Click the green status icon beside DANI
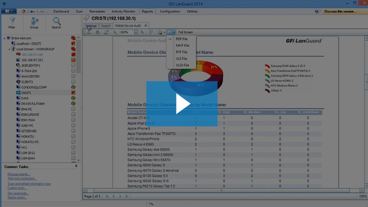The image size is (368, 207). pyautogui.click(x=74, y=98)
